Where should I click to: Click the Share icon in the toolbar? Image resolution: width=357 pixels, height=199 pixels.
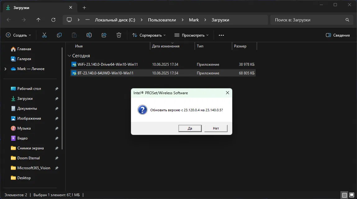pos(104,35)
